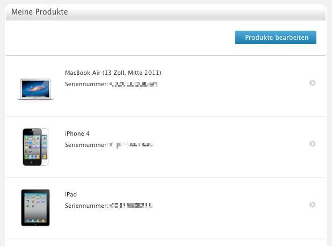Click the galaxy wallpaper on MacBook screen
This screenshot has height=246, width=332.
(35, 88)
